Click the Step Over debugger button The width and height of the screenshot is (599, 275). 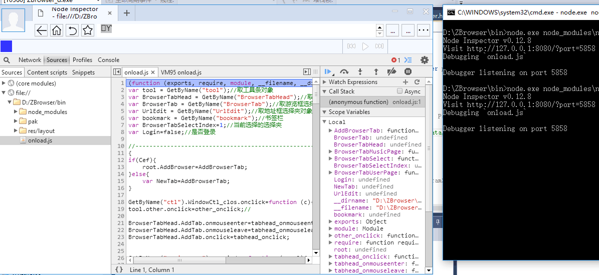[x=344, y=72]
